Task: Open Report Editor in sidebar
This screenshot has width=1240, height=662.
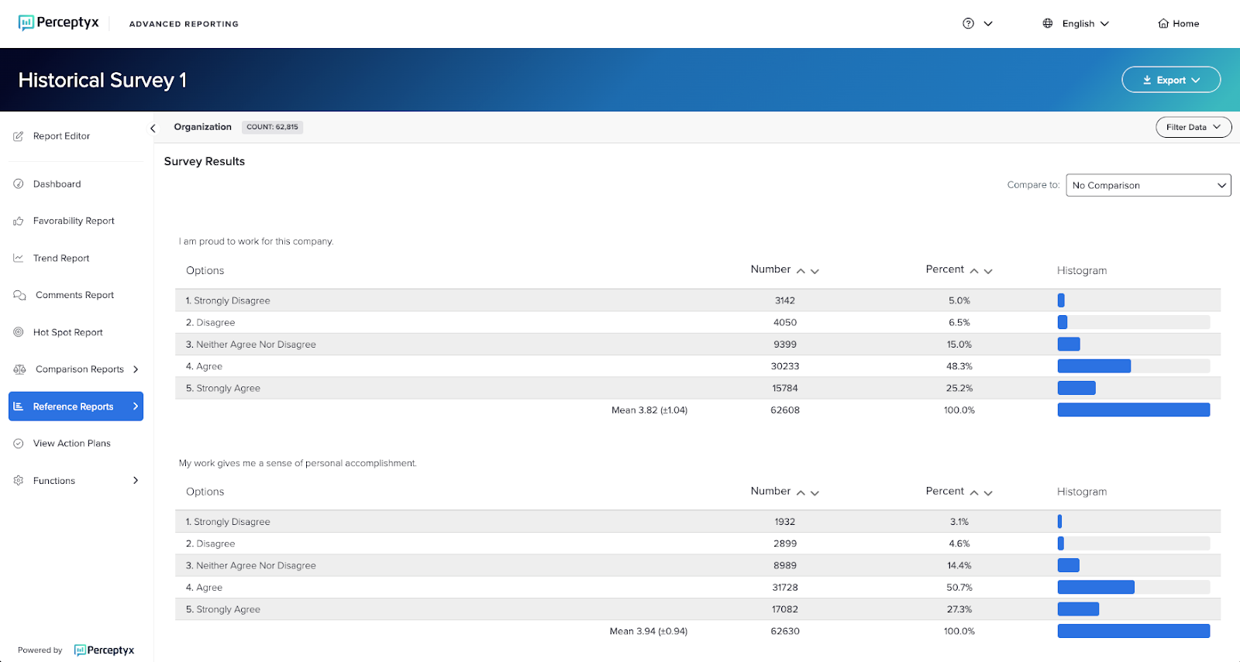Action: [61, 136]
